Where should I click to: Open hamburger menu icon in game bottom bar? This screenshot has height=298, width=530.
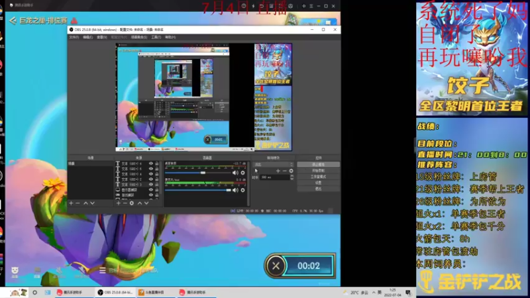103,270
